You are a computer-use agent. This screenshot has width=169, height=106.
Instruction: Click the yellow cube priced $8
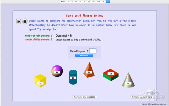point(40,81)
